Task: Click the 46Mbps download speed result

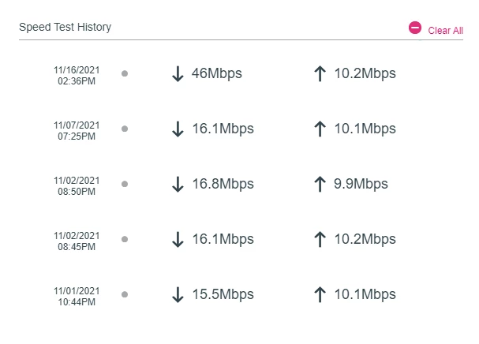Action: (216, 74)
